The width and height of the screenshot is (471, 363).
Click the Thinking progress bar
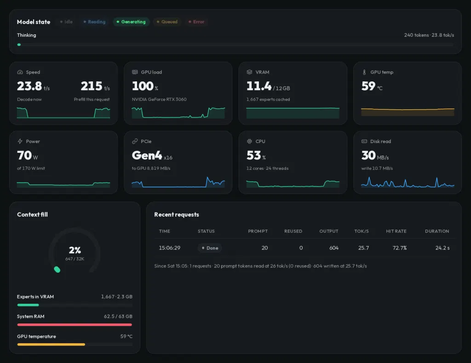[x=235, y=45]
